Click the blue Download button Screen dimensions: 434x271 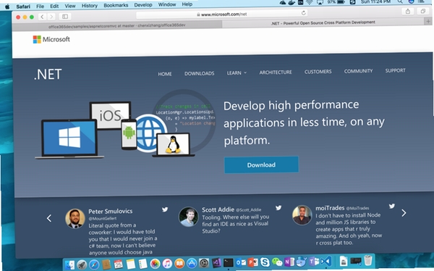[x=261, y=164]
